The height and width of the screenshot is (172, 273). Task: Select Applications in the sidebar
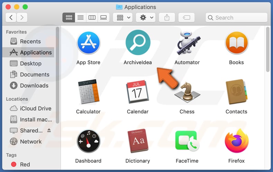coord(29,52)
